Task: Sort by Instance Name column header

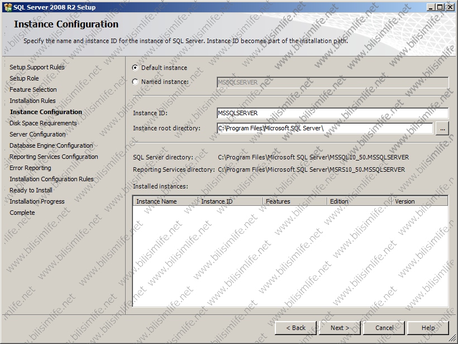Action: pos(166,201)
